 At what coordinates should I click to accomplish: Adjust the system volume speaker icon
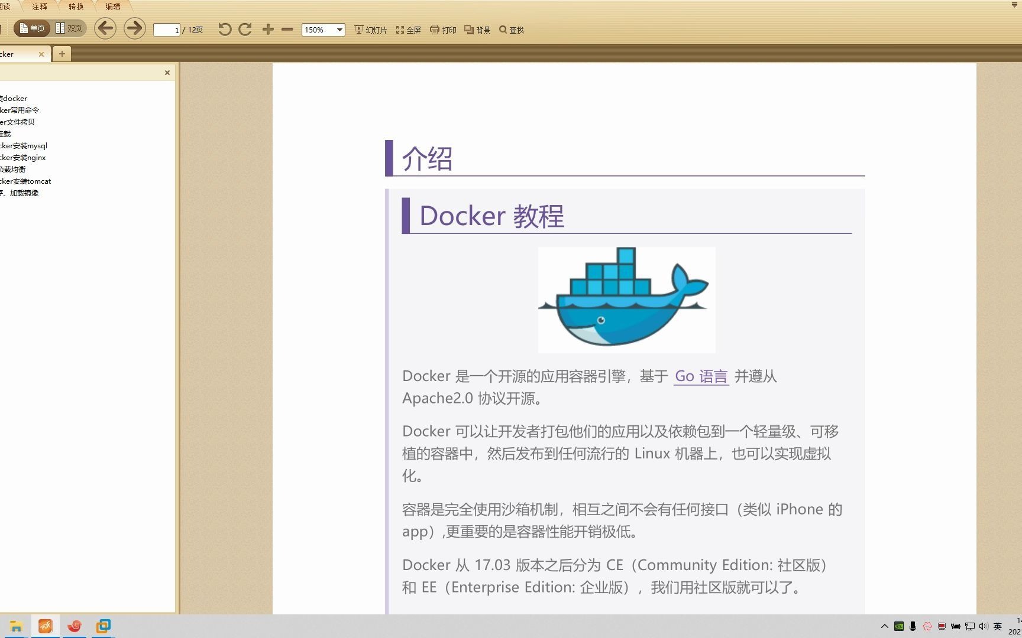(x=983, y=626)
